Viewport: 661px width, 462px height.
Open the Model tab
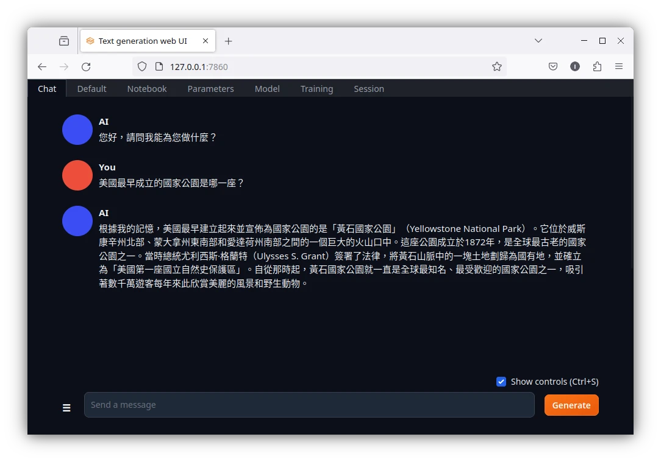[267, 89]
